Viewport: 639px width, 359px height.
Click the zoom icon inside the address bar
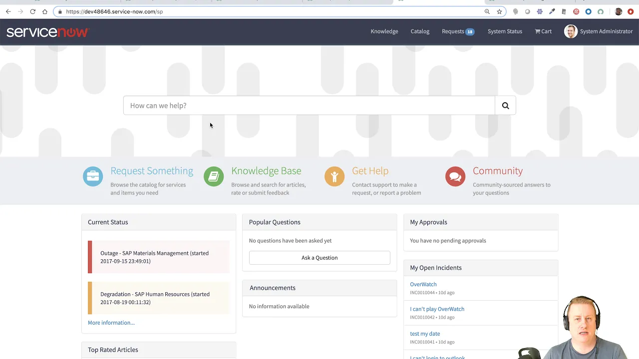(487, 11)
